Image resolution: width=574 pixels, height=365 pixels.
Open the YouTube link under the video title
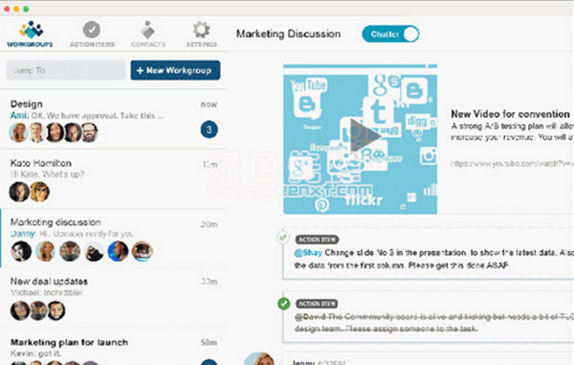(512, 164)
